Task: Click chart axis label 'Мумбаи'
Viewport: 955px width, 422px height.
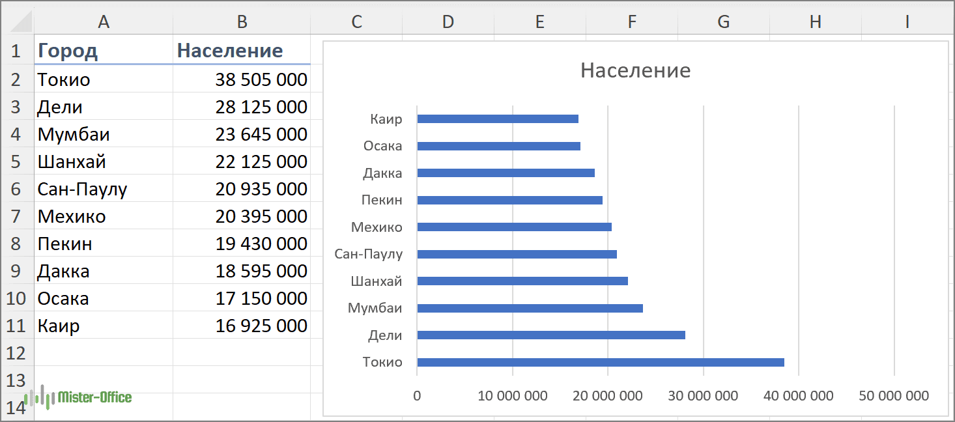Action: 375,308
